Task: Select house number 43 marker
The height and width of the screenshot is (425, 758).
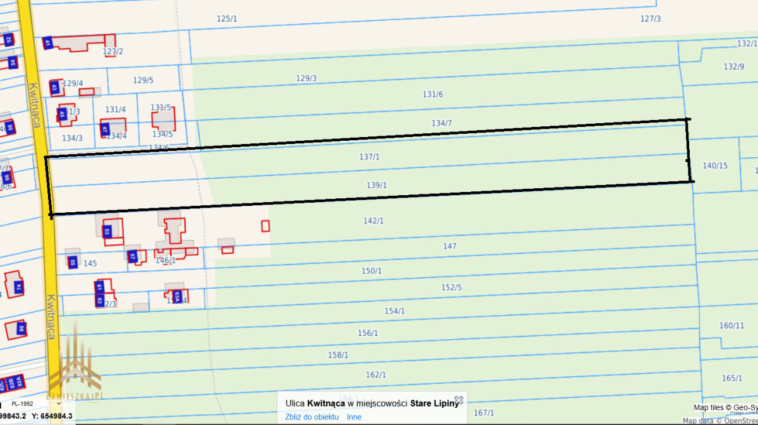Action: click(54, 87)
